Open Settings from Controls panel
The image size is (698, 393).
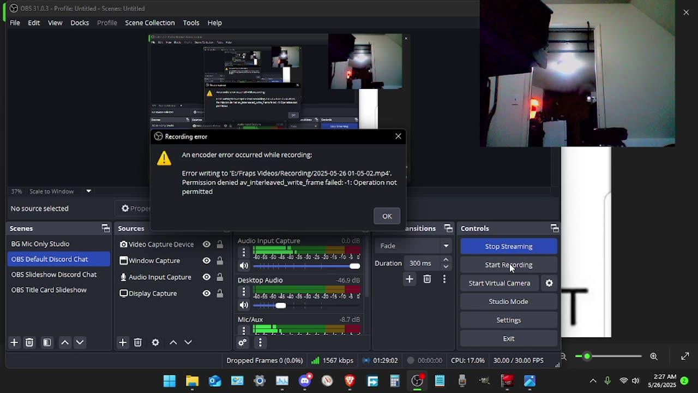coord(509,320)
